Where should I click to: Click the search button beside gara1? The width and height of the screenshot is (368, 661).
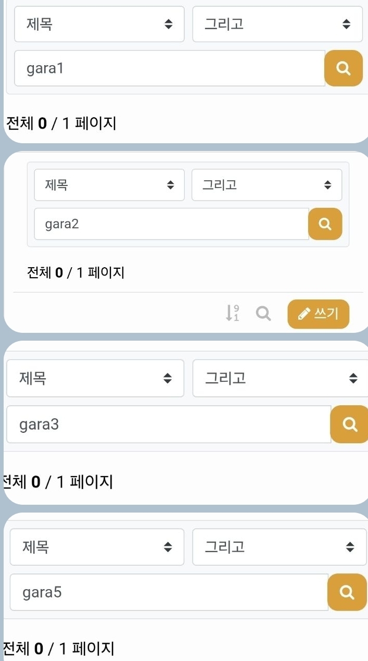(x=343, y=68)
